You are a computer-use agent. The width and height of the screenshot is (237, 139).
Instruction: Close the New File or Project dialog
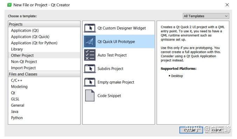[227, 5]
